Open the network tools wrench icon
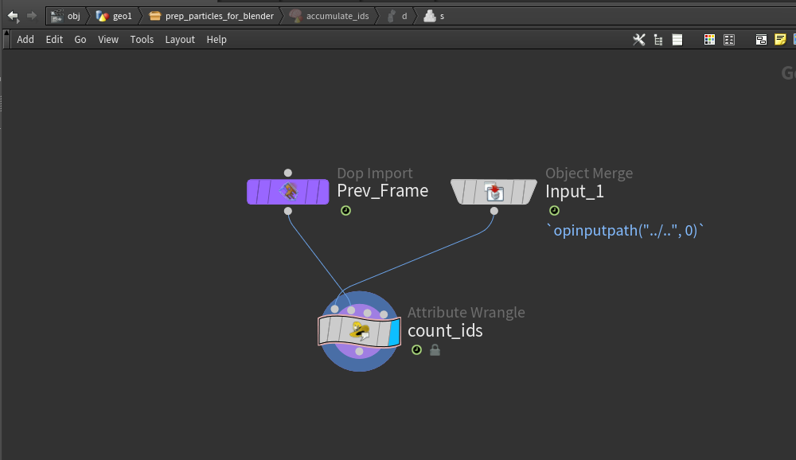 (638, 40)
